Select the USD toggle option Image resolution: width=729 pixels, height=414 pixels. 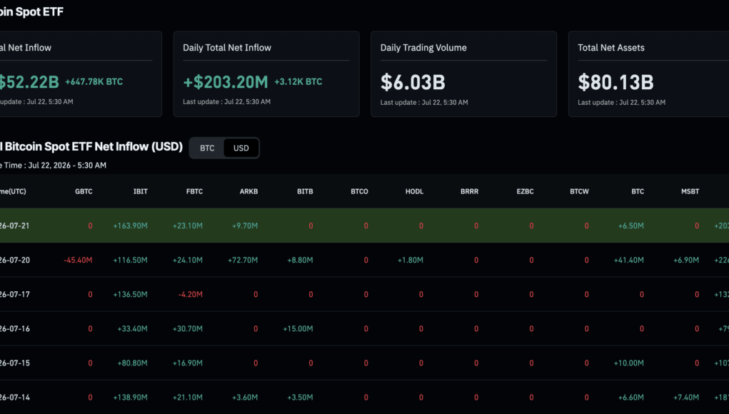(241, 148)
